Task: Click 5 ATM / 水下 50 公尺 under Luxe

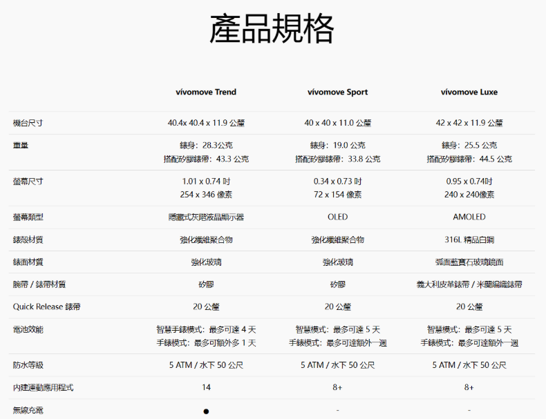Action: pyautogui.click(x=469, y=365)
